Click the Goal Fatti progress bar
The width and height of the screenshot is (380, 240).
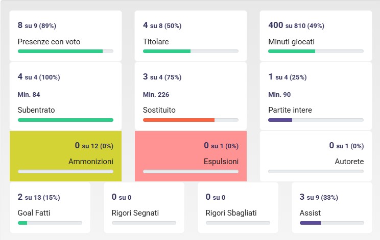(x=50, y=223)
